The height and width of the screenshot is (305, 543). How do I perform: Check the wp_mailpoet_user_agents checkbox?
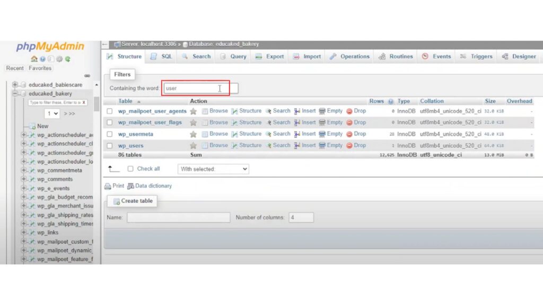tap(109, 111)
